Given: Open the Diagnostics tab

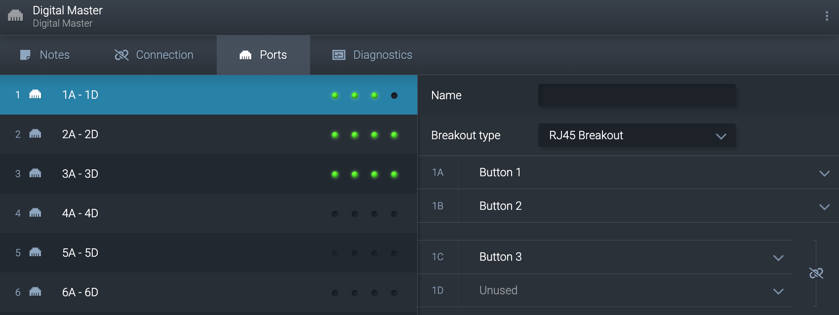Looking at the screenshot, I should 372,55.
